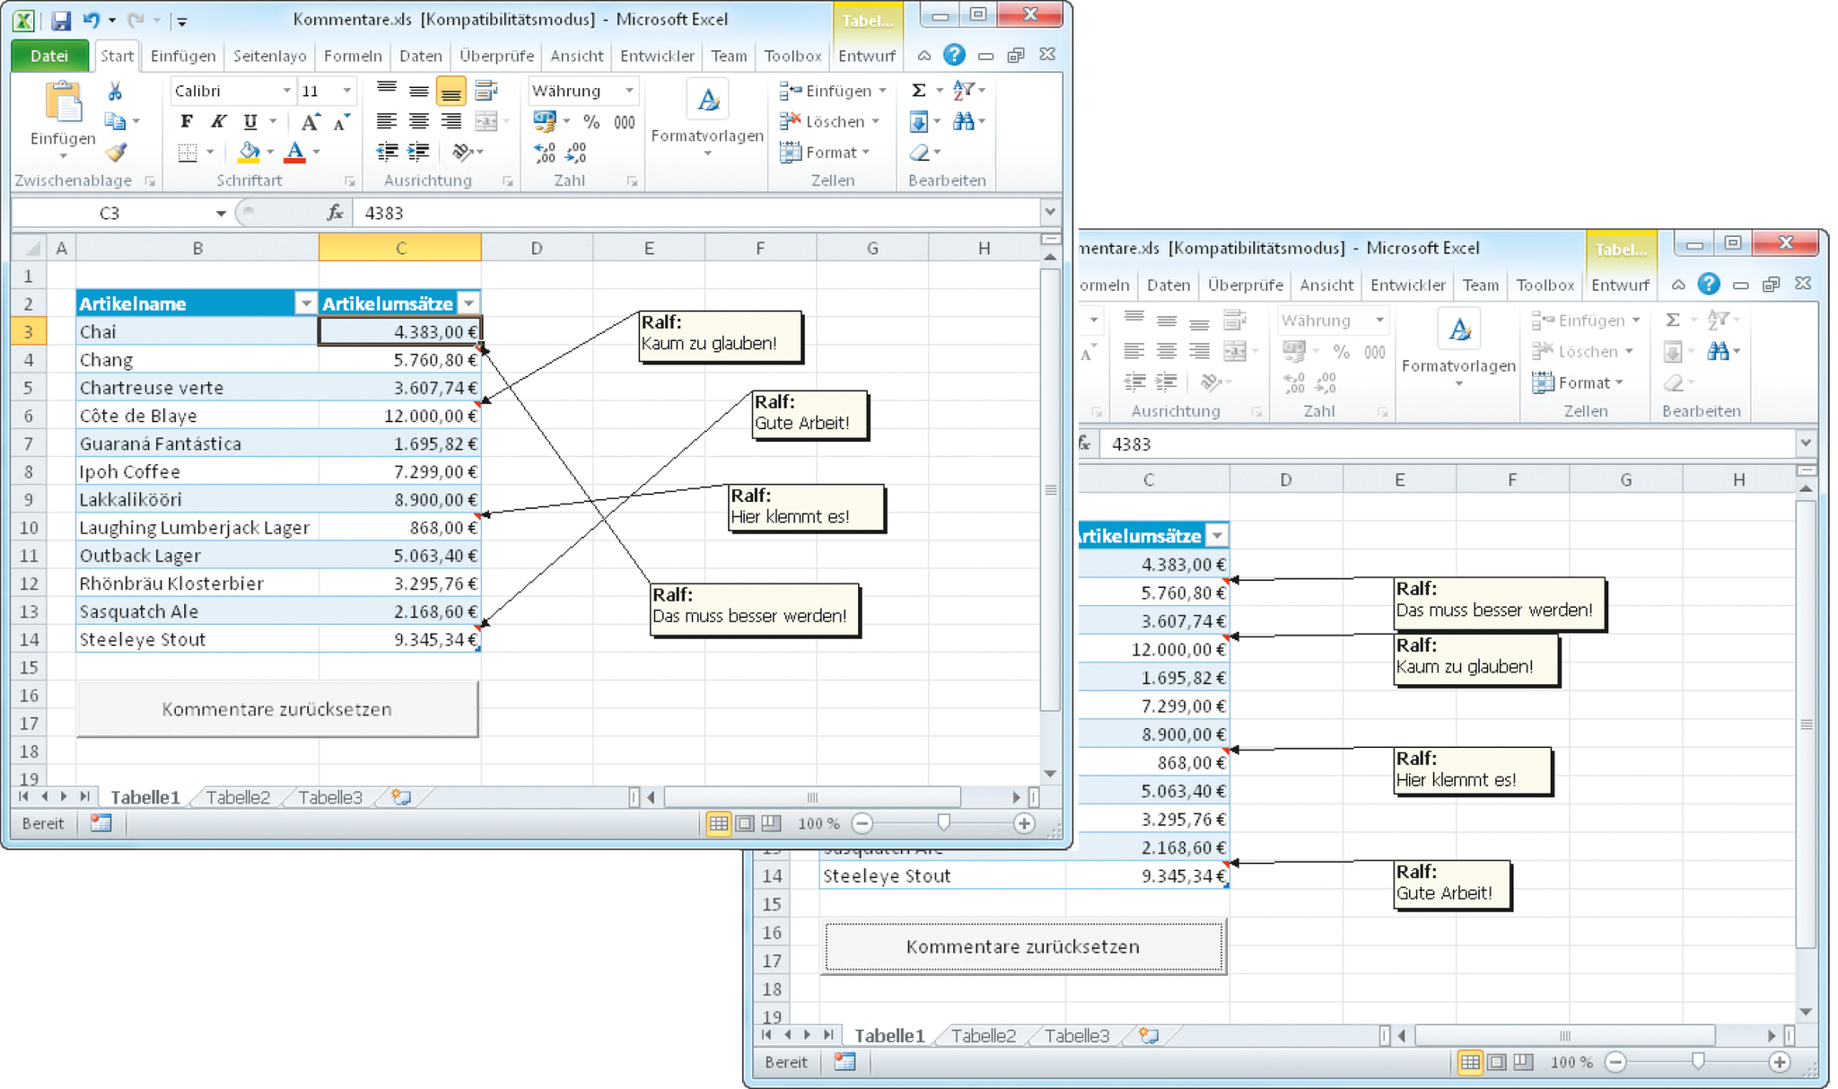Image resolution: width=1838 pixels, height=1089 pixels.
Task: Click the AutoSum sigma icon
Action: pyautogui.click(x=919, y=91)
